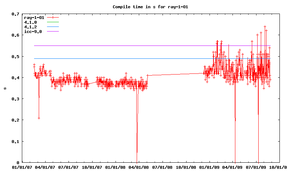Click the icc-9.0 legend entry
The width and height of the screenshot is (287, 172).
point(33,32)
